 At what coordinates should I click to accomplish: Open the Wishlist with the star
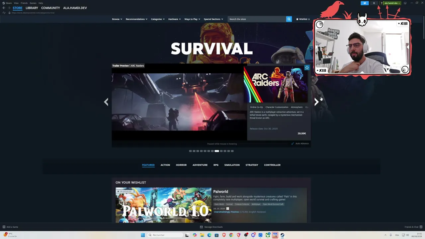point(303,19)
